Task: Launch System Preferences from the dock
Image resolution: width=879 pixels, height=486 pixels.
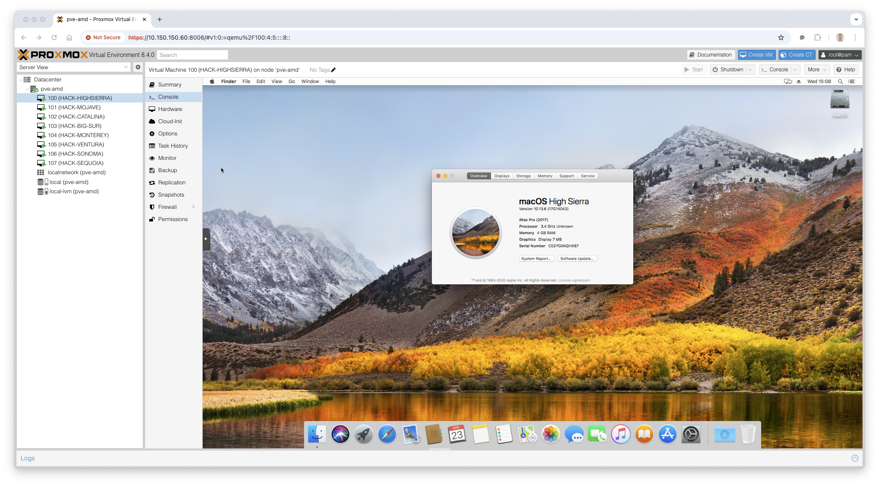Action: click(691, 434)
